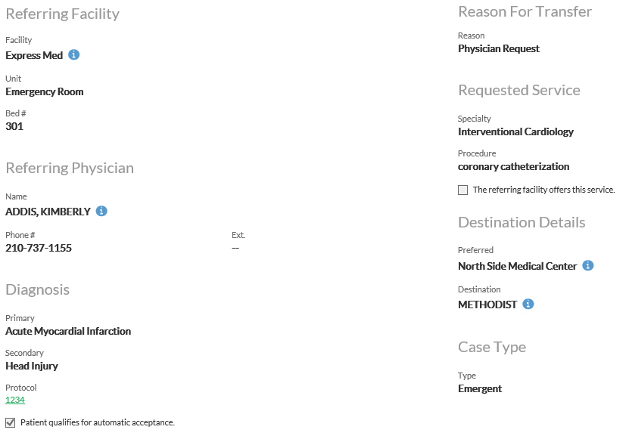The image size is (629, 439).
Task: Click the phone number 210-737-1155
Action: point(39,248)
